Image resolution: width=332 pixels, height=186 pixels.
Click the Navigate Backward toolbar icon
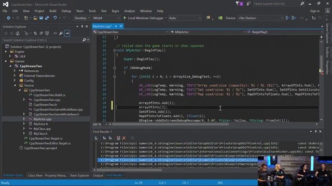click(8, 18)
